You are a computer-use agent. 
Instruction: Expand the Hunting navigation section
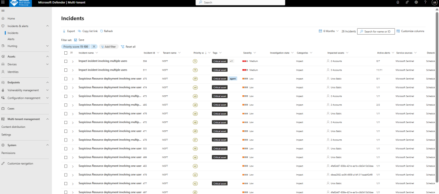(48, 46)
